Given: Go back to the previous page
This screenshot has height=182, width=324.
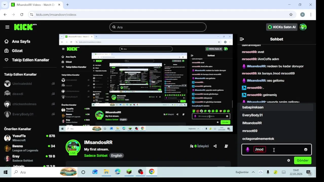Looking at the screenshot, I should [5, 15].
